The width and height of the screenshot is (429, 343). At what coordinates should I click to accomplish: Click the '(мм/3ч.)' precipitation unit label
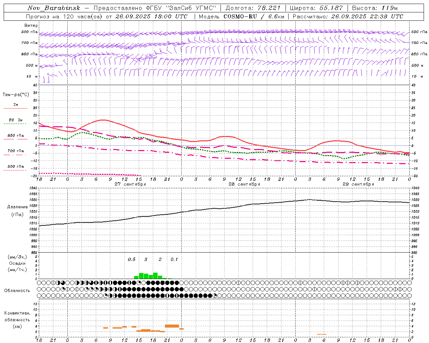coord(17,257)
